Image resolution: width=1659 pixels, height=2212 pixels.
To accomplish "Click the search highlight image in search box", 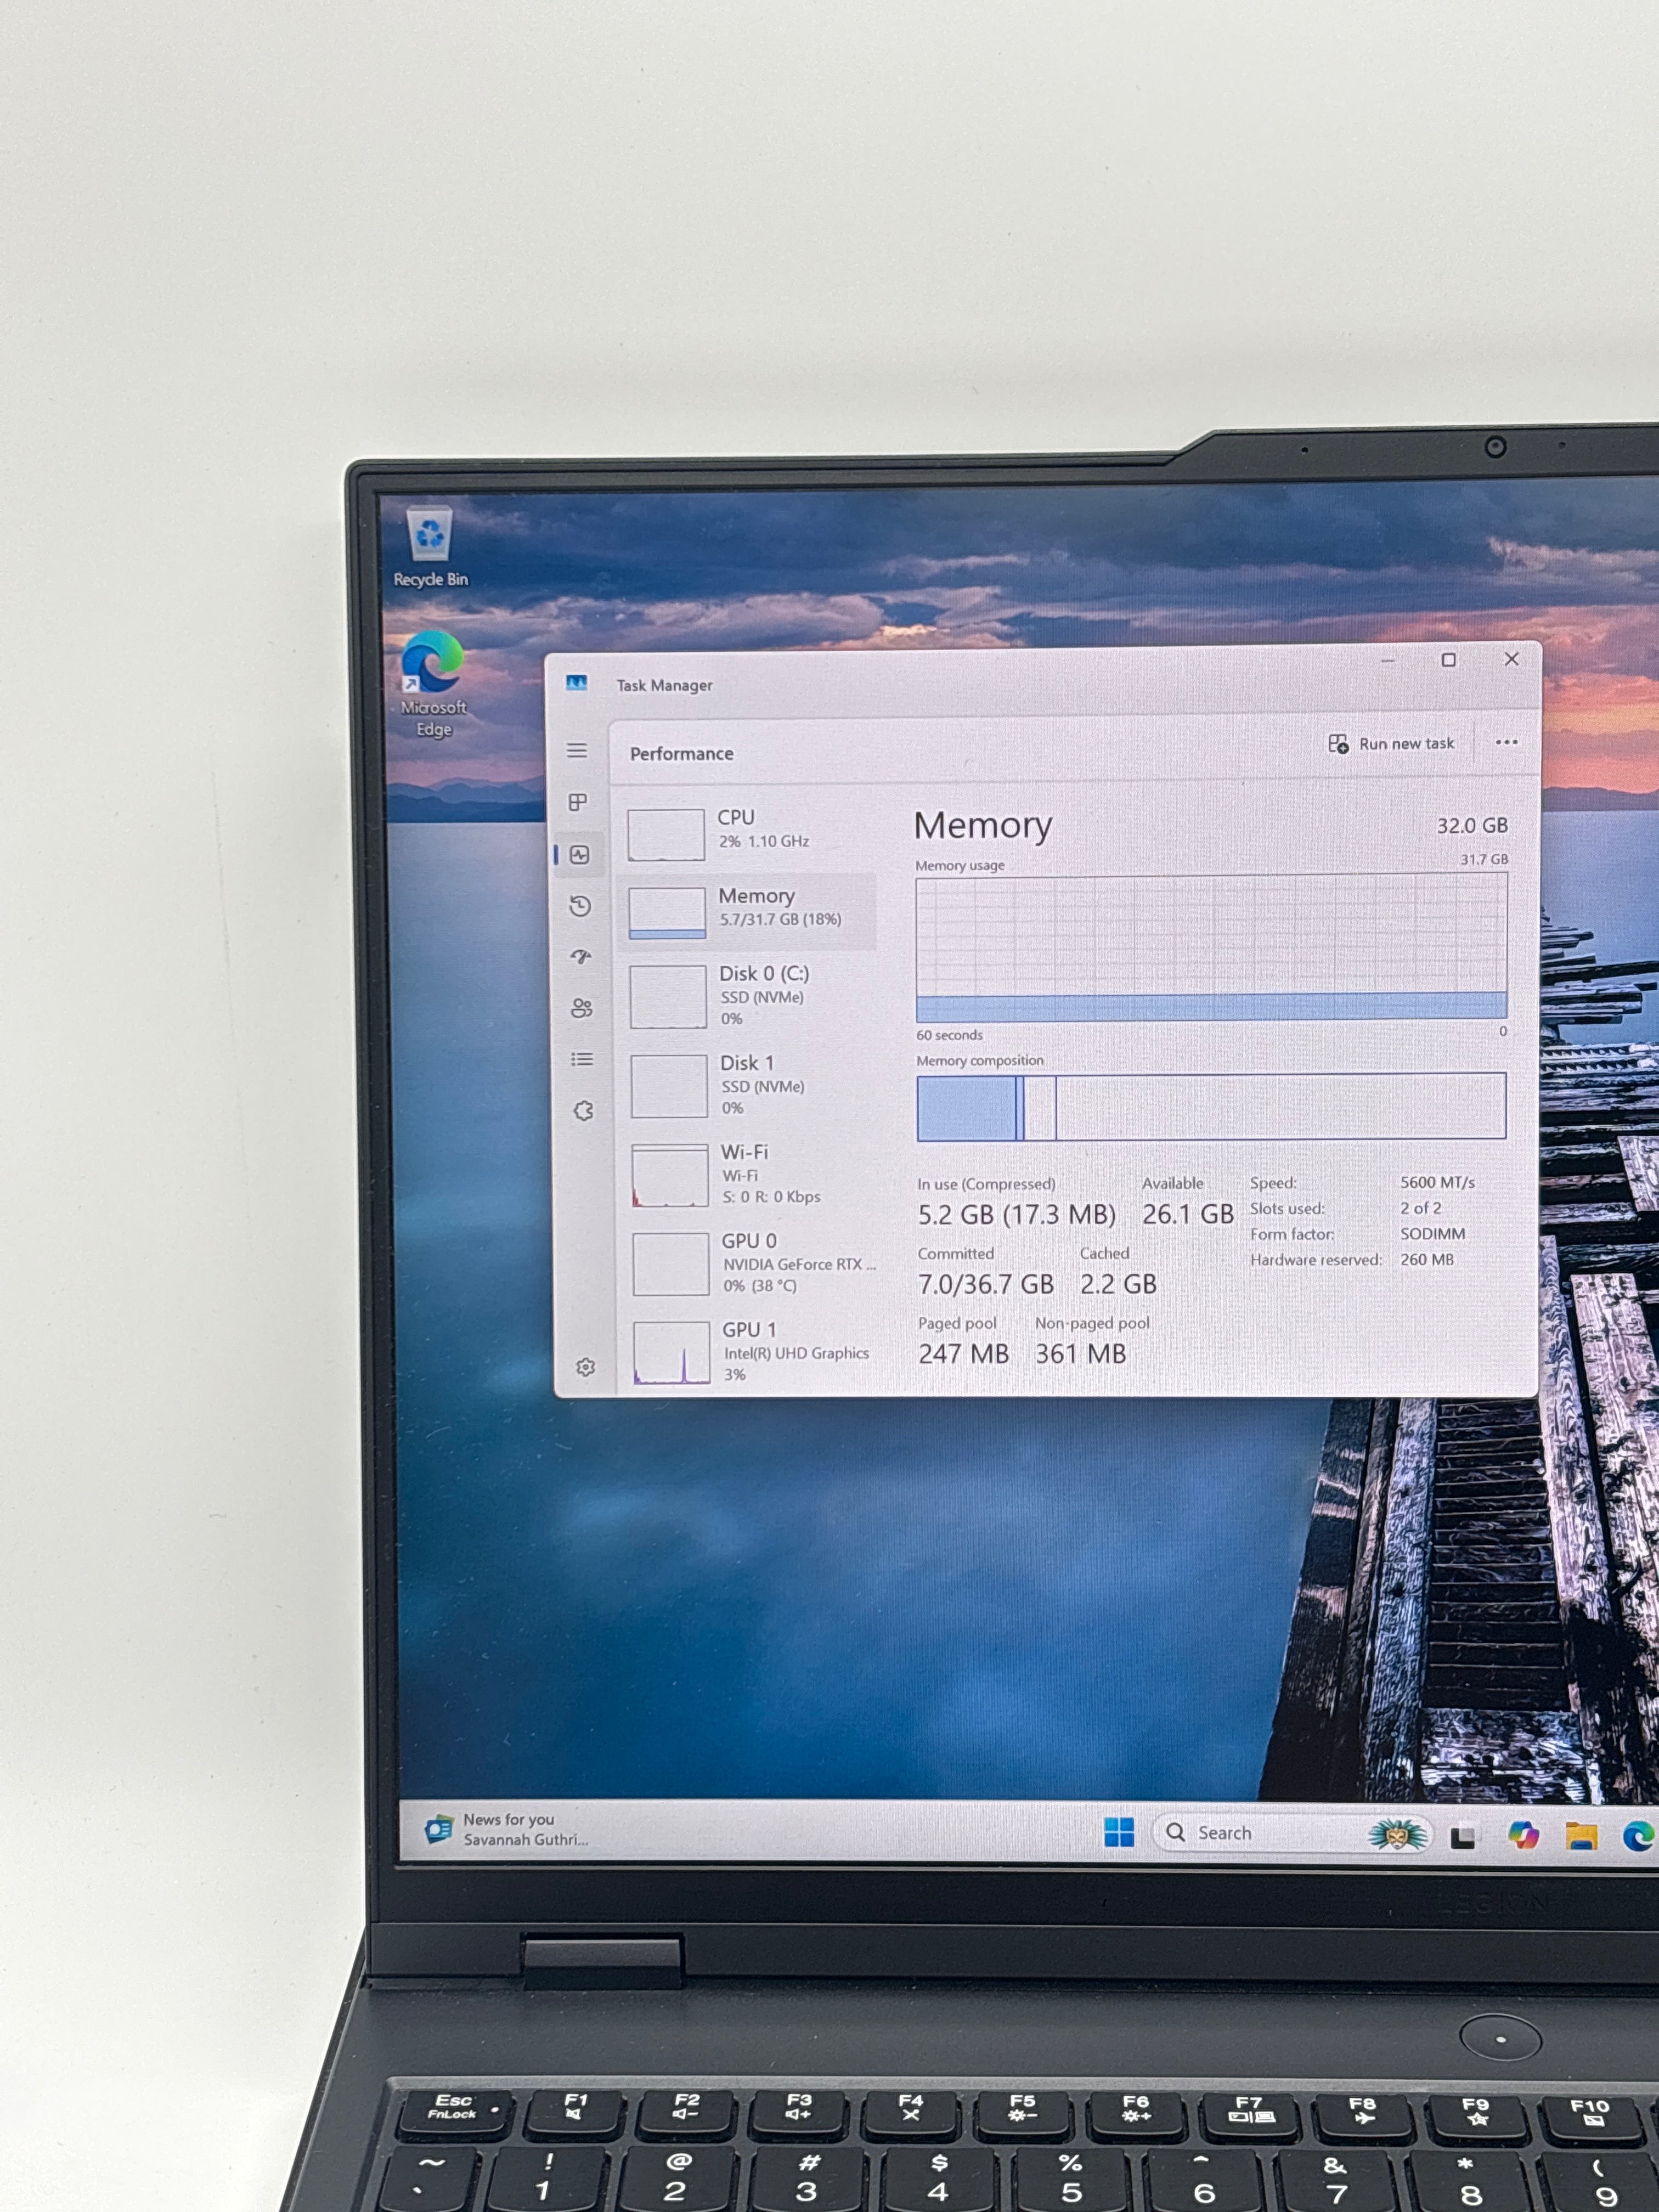I will pyautogui.click(x=1397, y=1833).
